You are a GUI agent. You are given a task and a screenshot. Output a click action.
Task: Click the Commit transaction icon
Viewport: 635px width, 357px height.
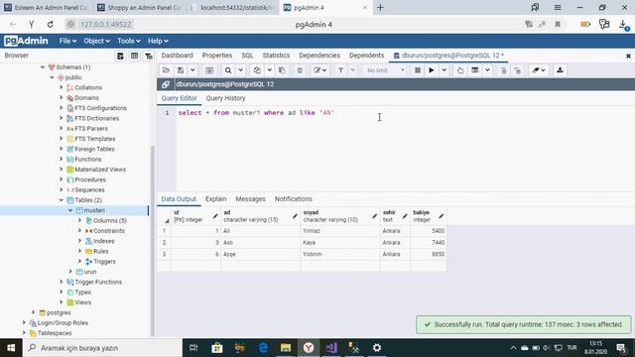(x=503, y=70)
